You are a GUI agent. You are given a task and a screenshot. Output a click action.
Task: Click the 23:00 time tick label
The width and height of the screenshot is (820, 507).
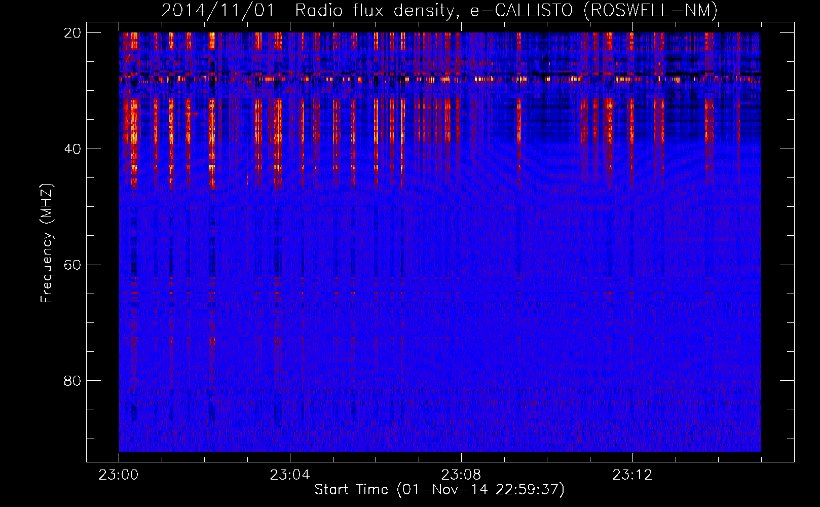pos(119,475)
